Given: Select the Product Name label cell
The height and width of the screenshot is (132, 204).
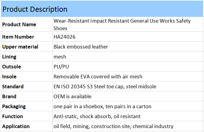Looking at the screenshot, I should click(x=19, y=24).
